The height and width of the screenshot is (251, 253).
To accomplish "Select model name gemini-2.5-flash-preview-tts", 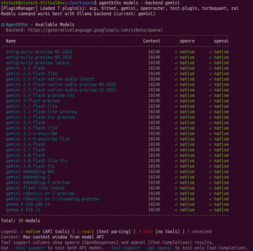I will 40,96.
